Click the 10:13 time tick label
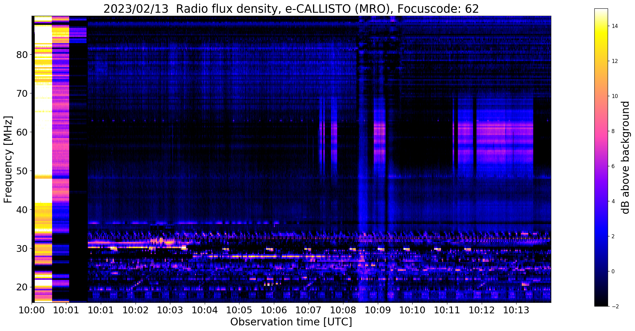 pyautogui.click(x=516, y=310)
